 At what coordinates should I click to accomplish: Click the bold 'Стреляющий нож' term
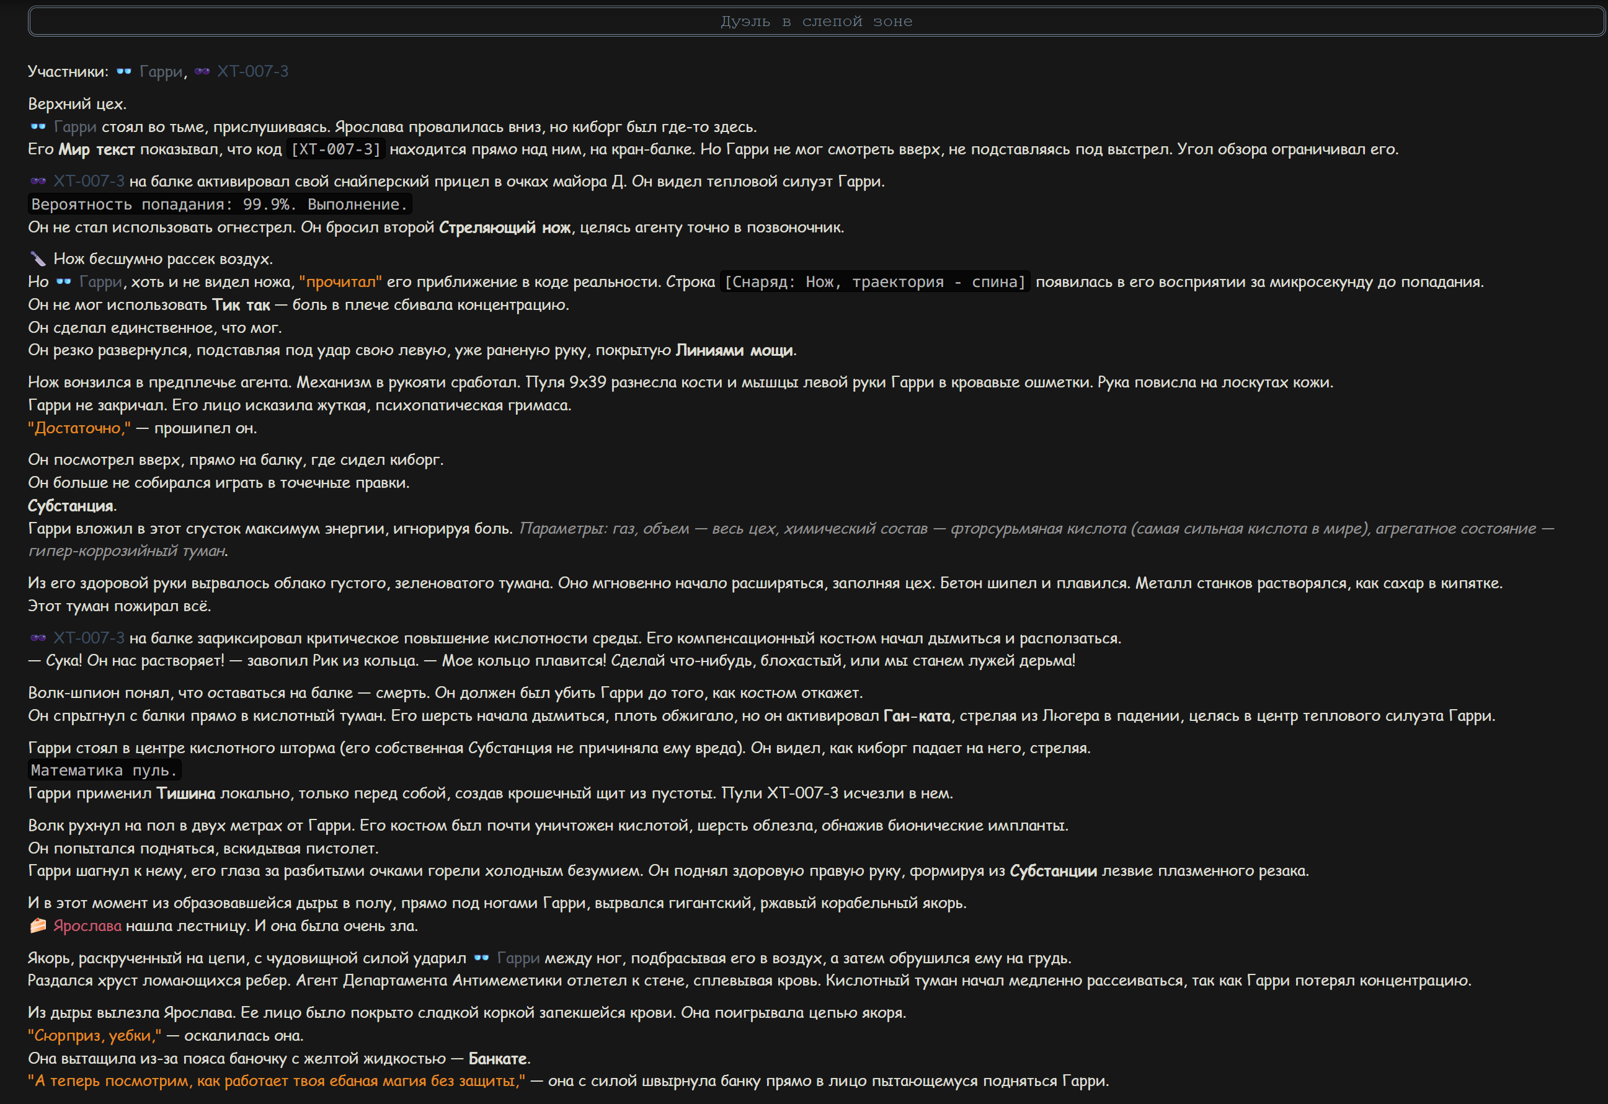504,227
